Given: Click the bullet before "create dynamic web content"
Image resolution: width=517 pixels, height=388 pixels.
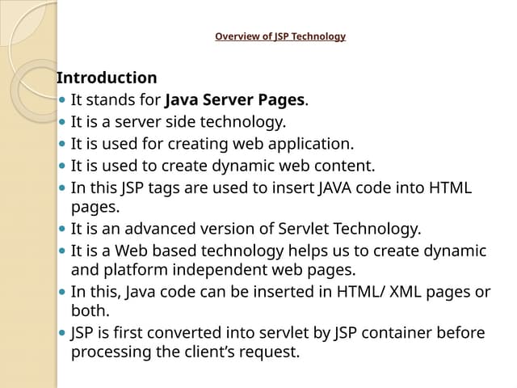Looking at the screenshot, I should [63, 167].
